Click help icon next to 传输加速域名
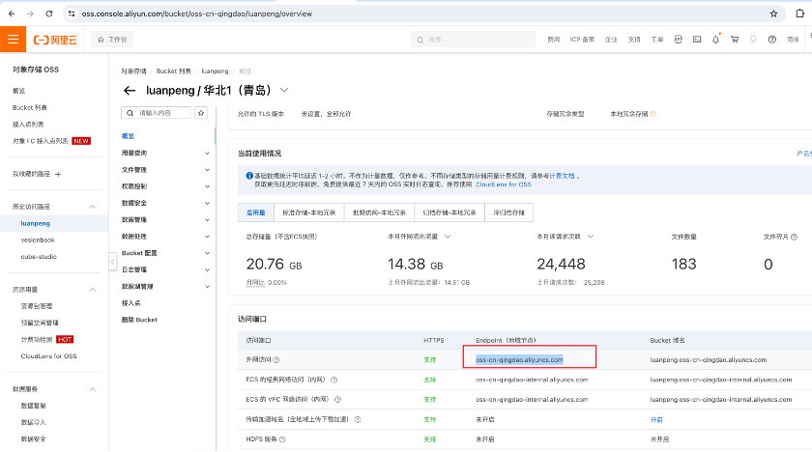Screen dimensions: 812x452 (x=358, y=419)
